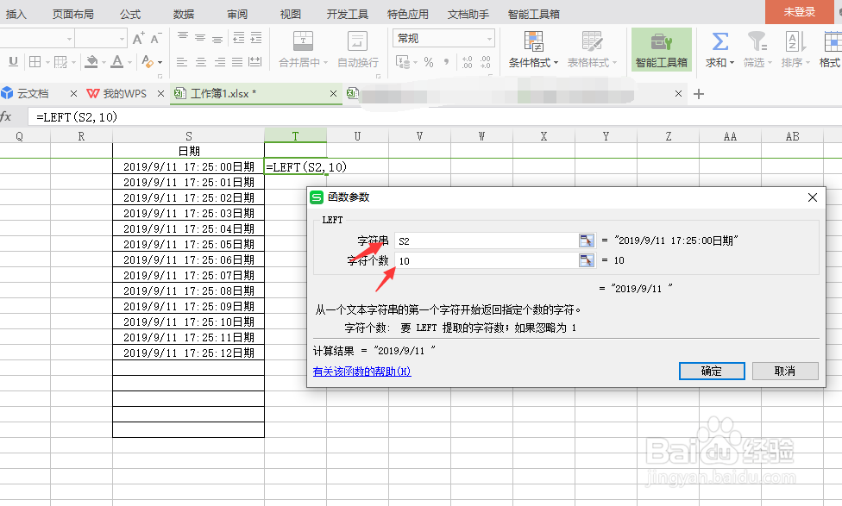
Task: Click range selector icon beside 字符串 field
Action: [587, 241]
